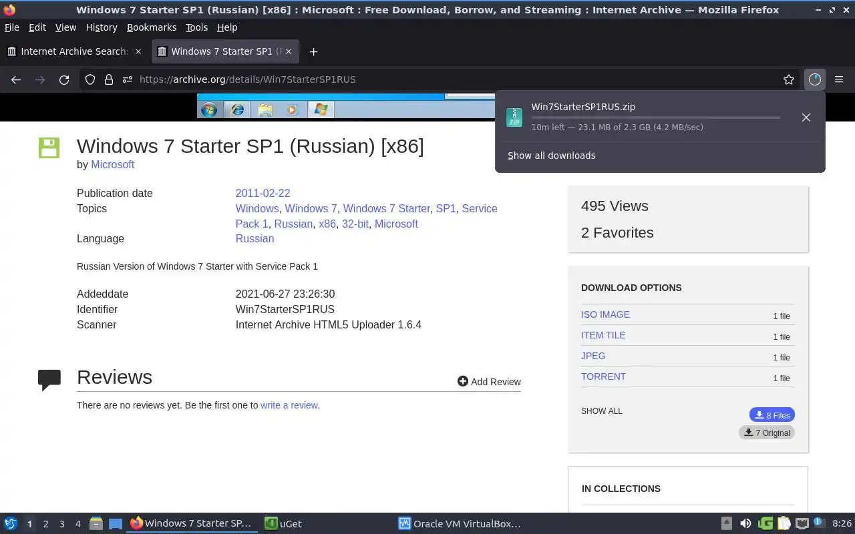Viewport: 855px width, 534px height.
Task: Click SHOW ALL download files
Action: pos(602,411)
